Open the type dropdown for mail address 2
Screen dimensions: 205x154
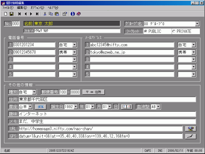click(194, 52)
